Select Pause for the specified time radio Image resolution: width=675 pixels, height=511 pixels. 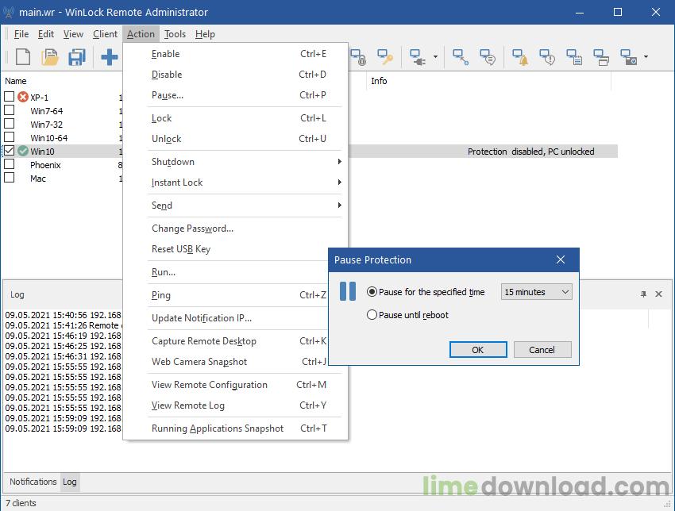pyautogui.click(x=372, y=292)
